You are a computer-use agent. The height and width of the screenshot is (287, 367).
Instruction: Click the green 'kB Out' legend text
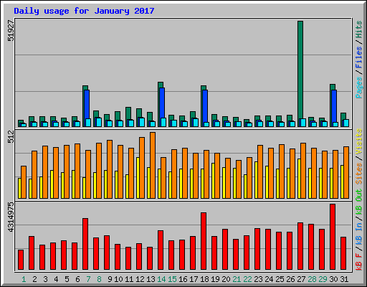[x=359, y=202]
